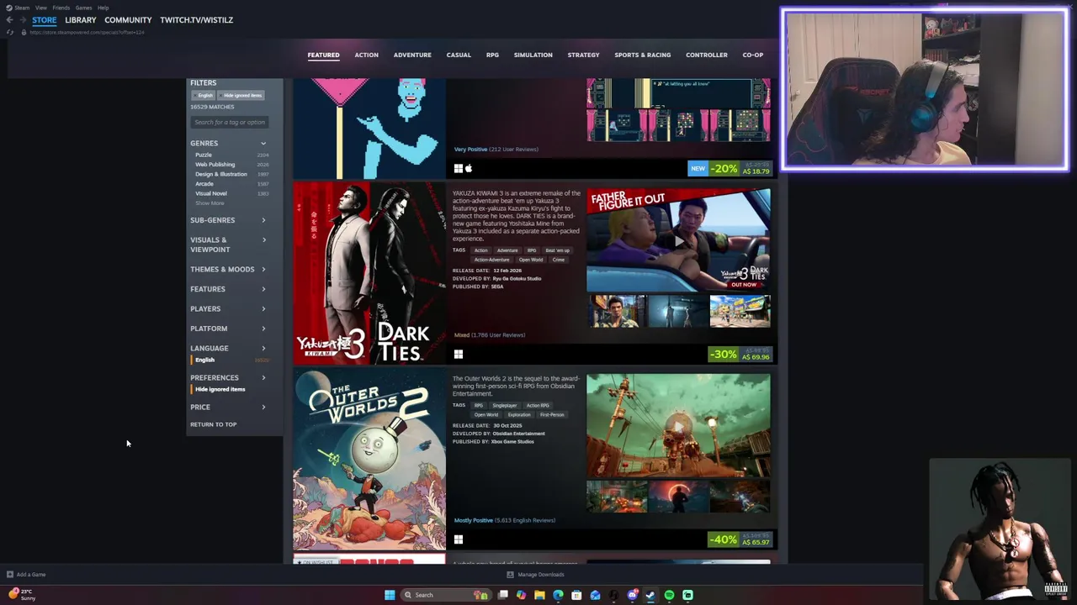Remove the English filter chip
Image resolution: width=1077 pixels, height=605 pixels.
pos(205,95)
